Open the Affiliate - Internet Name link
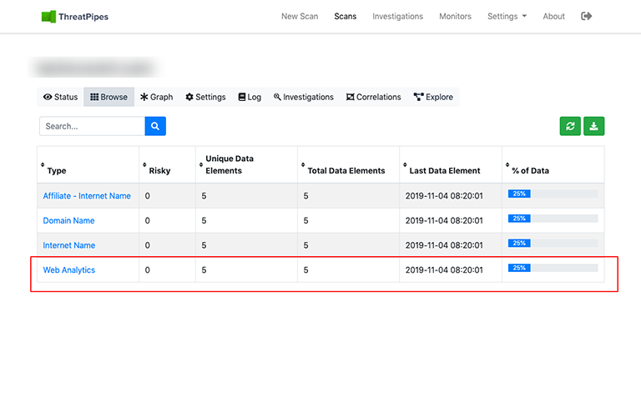 click(87, 196)
